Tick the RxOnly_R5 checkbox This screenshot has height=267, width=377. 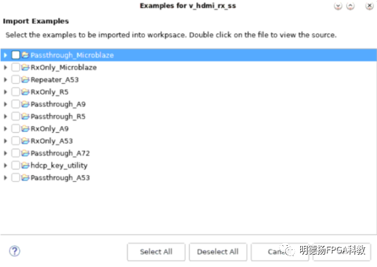pos(16,92)
